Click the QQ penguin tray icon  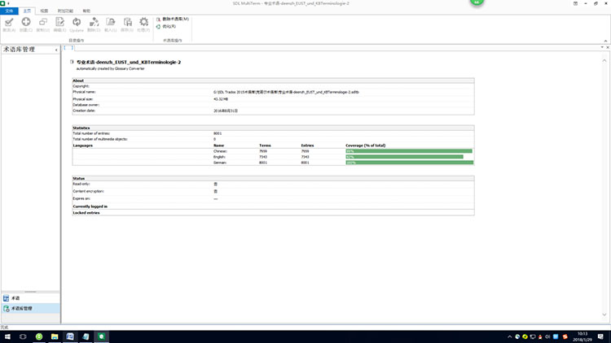click(540, 336)
